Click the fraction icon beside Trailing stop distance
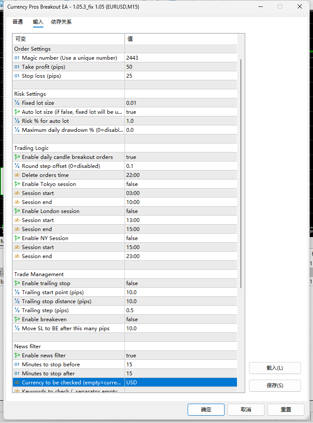 point(17,301)
